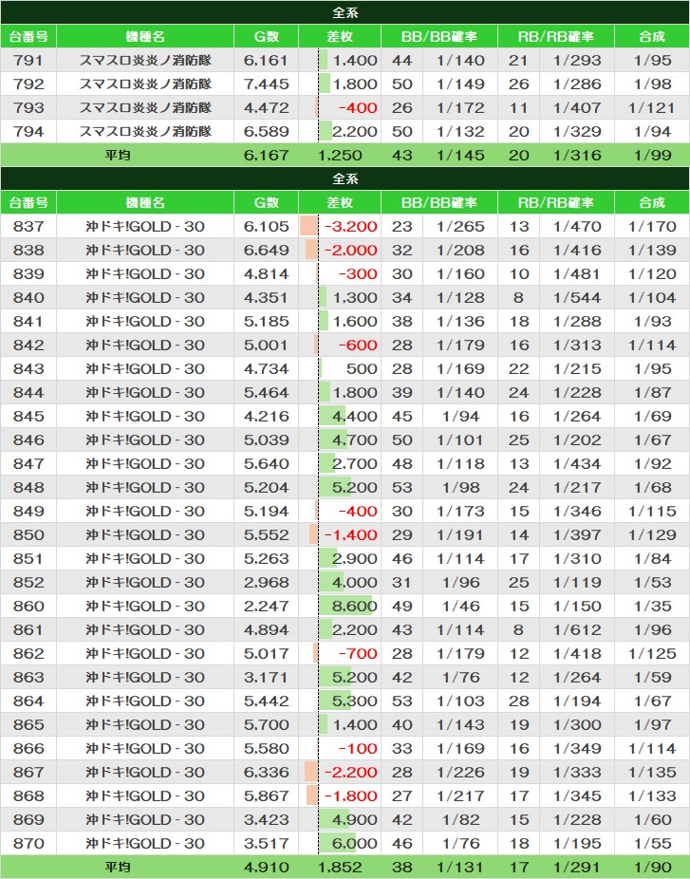Select the average combined value 1/90
Viewport: 690px width, 879px height.
coord(652,868)
